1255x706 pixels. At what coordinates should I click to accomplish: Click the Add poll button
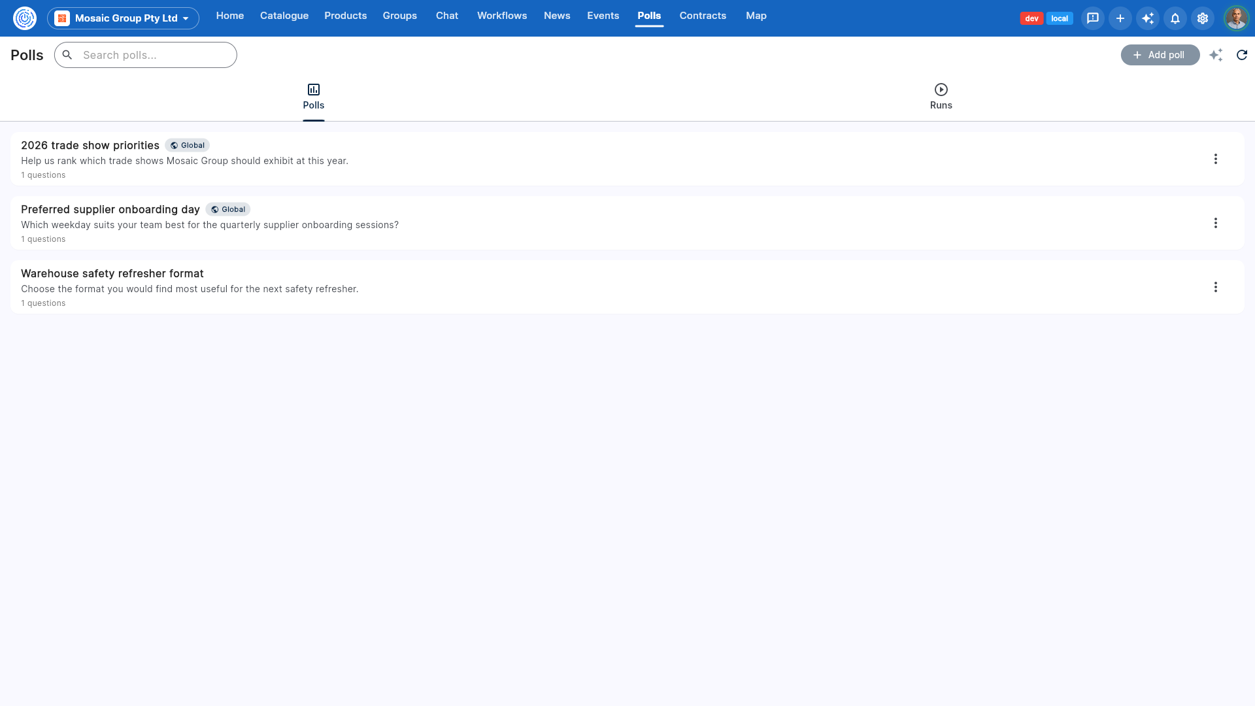point(1160,55)
